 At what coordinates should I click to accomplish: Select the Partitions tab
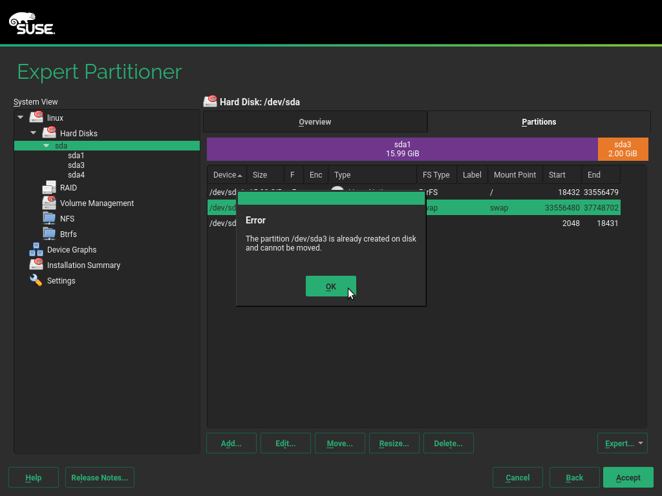point(539,122)
